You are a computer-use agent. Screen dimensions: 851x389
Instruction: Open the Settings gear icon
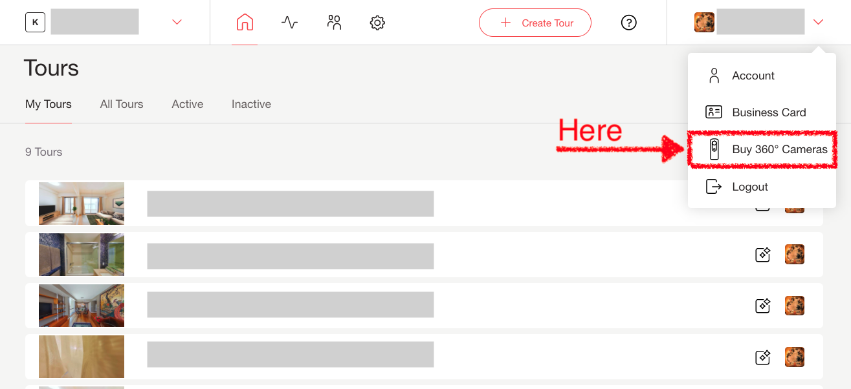(x=377, y=23)
